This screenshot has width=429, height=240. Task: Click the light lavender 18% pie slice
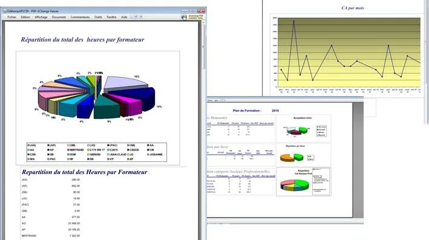click(x=125, y=83)
